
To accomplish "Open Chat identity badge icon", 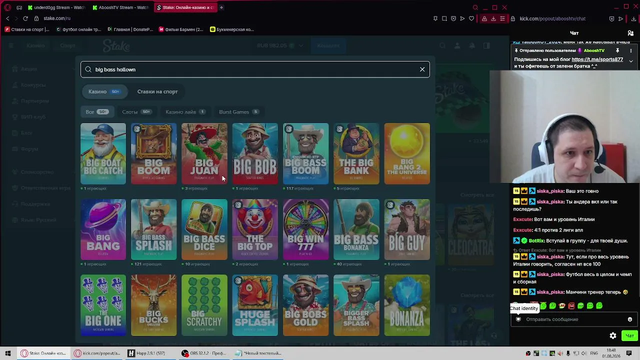I will [x=518, y=319].
